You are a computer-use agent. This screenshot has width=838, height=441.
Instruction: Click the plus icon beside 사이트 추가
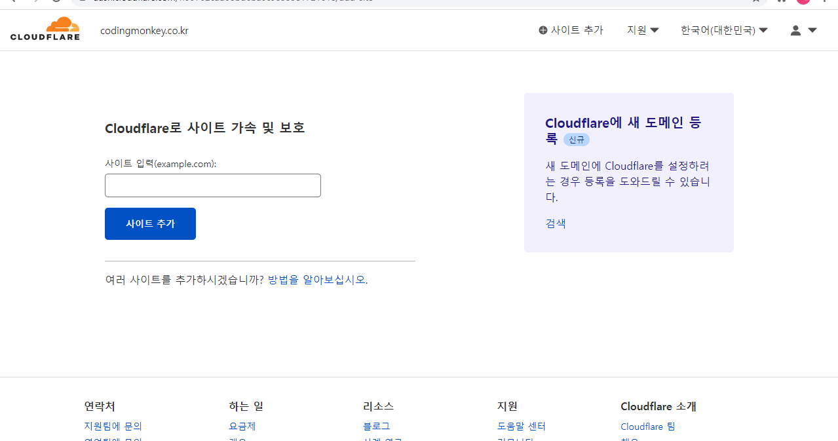click(x=543, y=30)
